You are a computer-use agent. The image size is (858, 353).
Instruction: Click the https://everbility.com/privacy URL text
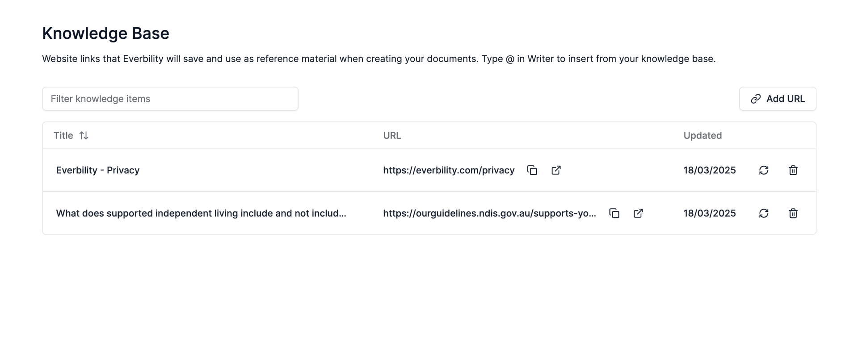[449, 170]
